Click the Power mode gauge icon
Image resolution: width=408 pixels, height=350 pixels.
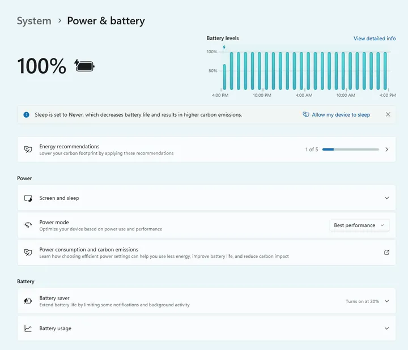(x=28, y=225)
